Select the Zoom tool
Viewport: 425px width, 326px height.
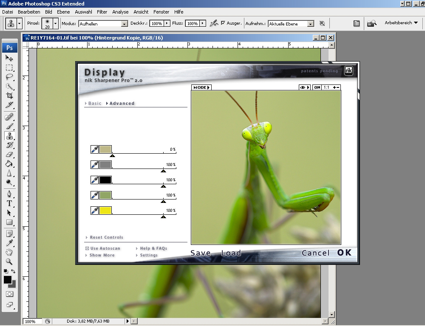click(9, 261)
